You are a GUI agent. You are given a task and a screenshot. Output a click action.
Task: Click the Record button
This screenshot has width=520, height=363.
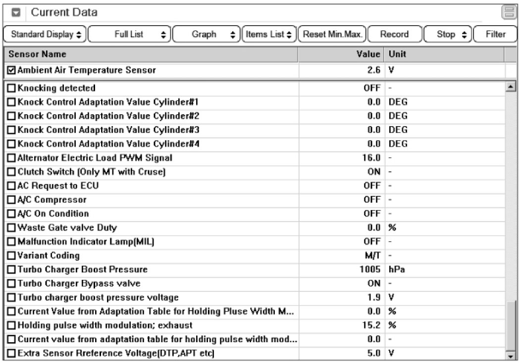[394, 35]
